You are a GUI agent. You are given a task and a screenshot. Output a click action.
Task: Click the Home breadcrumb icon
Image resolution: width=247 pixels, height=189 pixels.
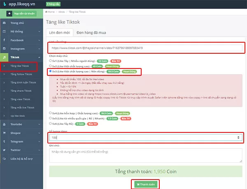point(46,12)
